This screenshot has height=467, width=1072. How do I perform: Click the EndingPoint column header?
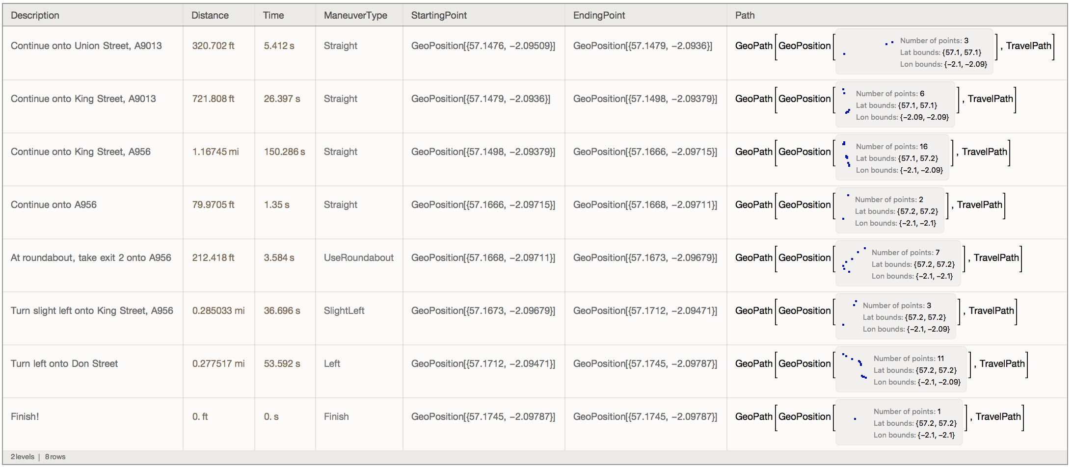click(x=599, y=15)
